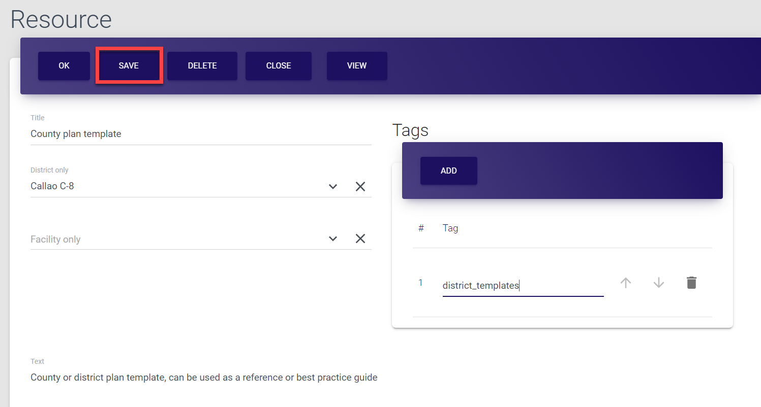761x407 pixels.
Task: Click row number 1 in Tags table
Action: point(420,283)
